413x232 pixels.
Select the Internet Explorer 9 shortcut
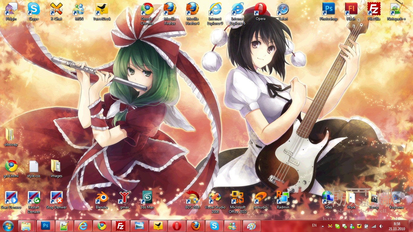[x=215, y=14]
